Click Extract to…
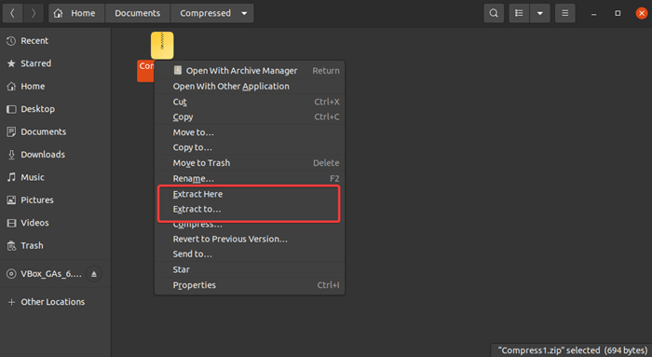 click(x=250, y=209)
